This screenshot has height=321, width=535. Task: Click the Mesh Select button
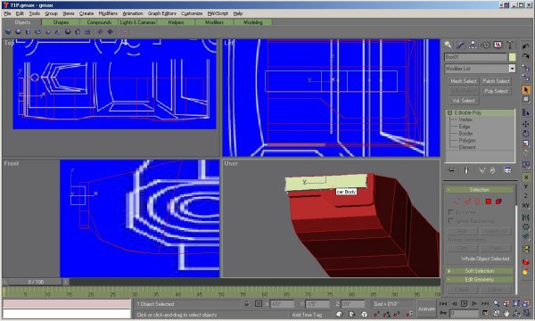click(x=463, y=81)
